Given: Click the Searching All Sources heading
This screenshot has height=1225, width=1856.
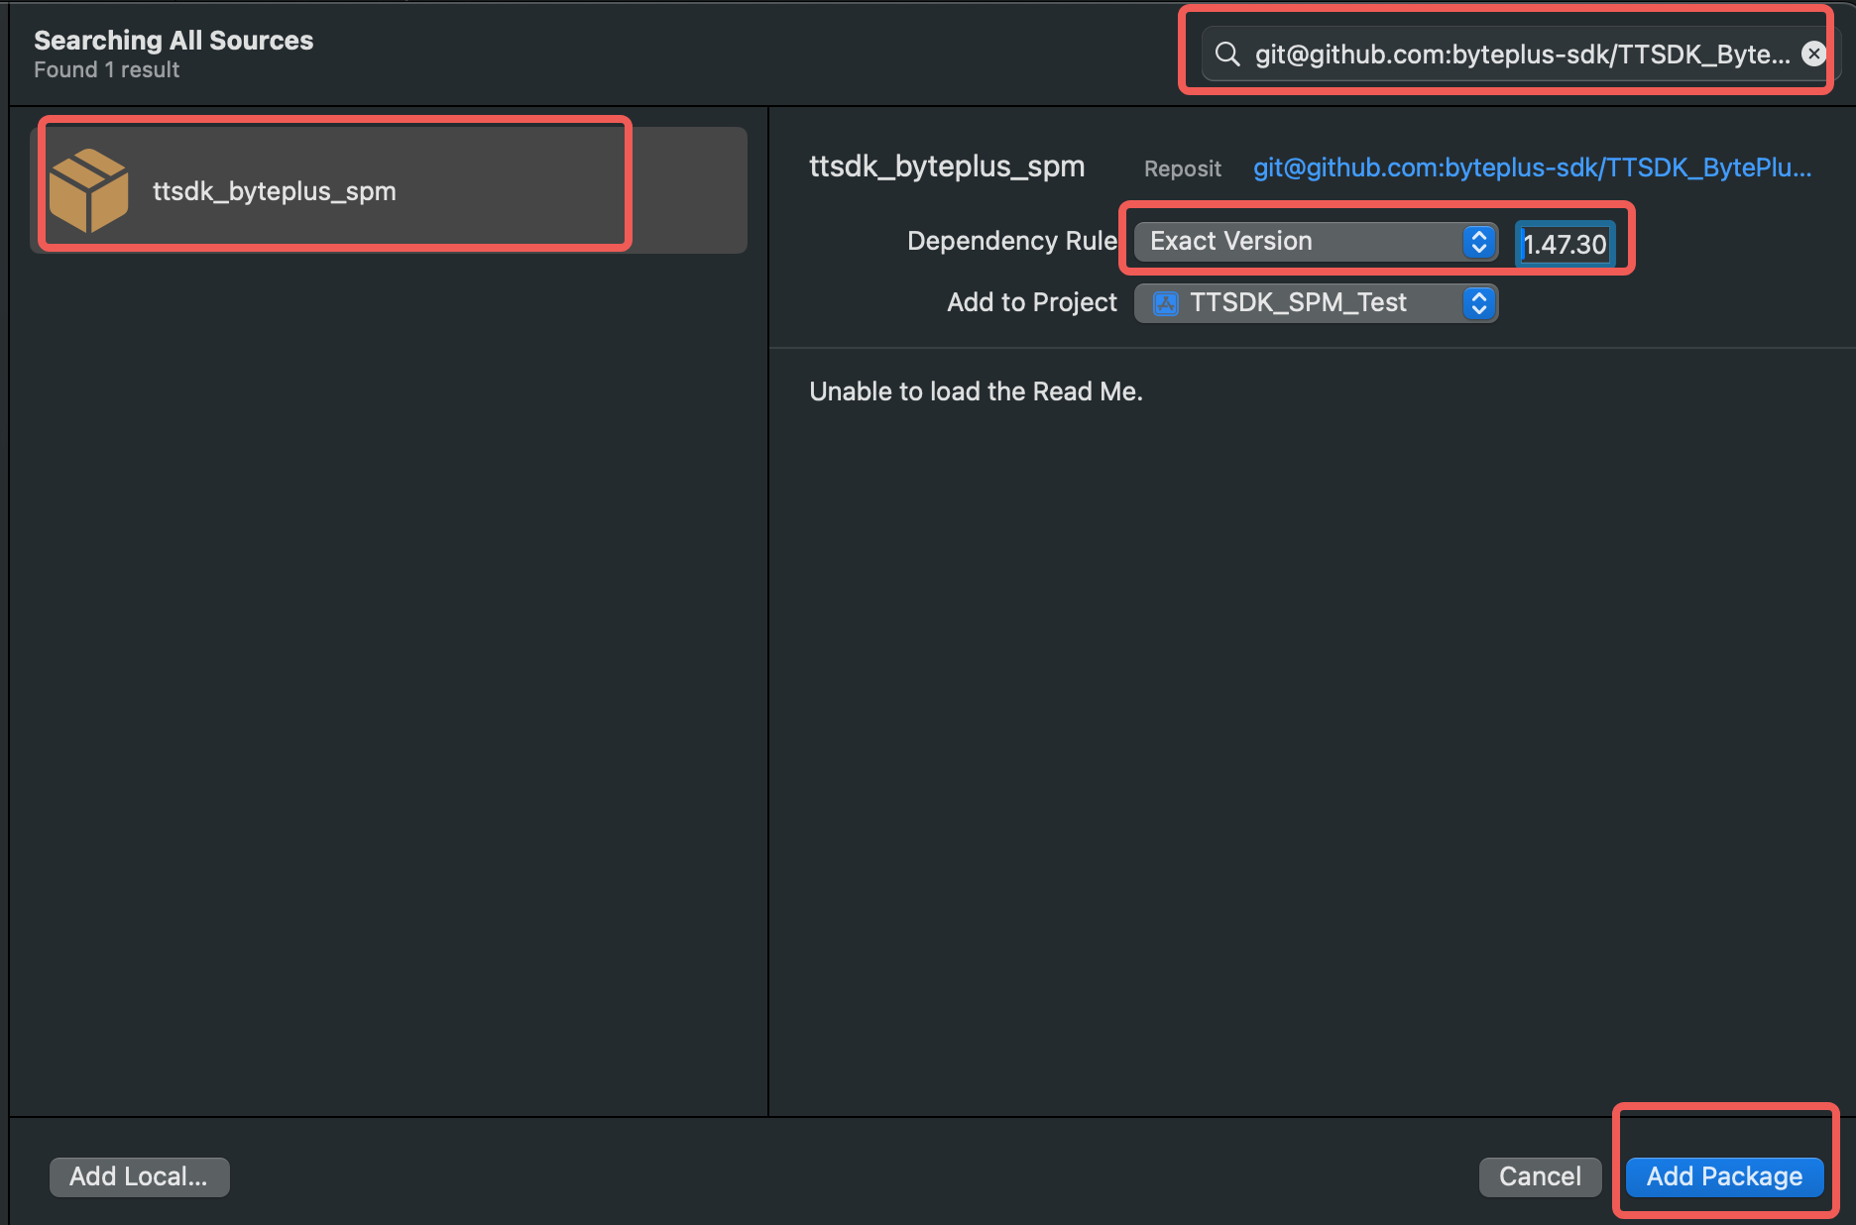Looking at the screenshot, I should 174,41.
